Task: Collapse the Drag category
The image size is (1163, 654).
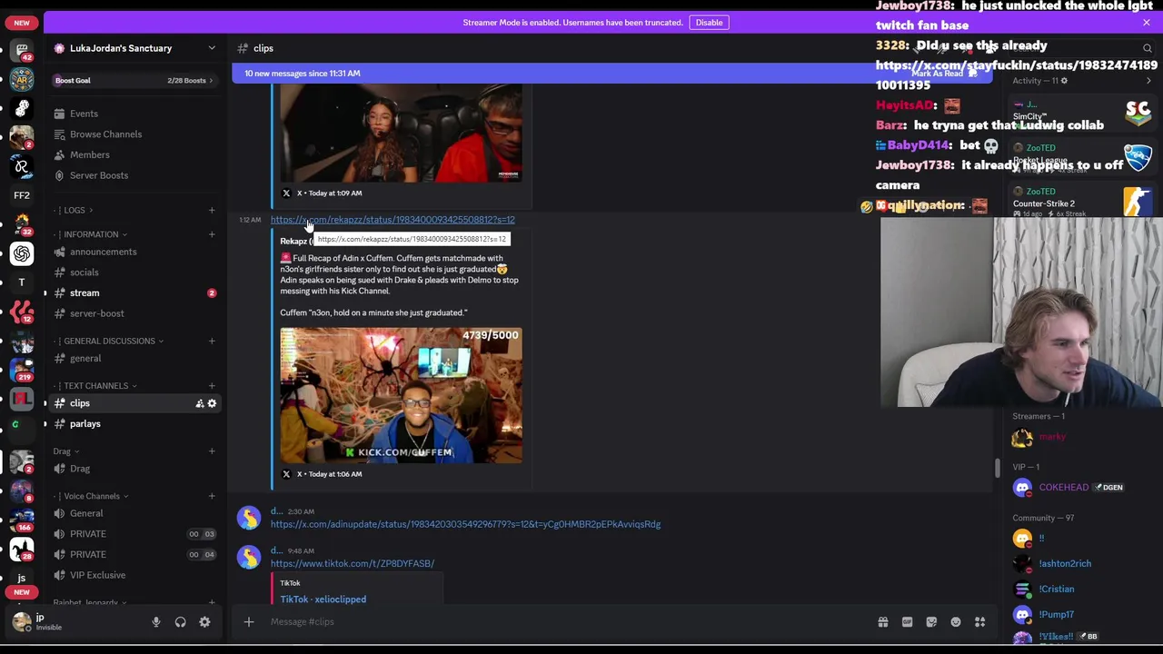Action: 65,451
